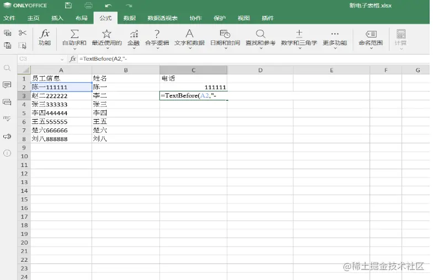Click cell containing 楚六666666
The image size is (433, 280).
(61, 130)
